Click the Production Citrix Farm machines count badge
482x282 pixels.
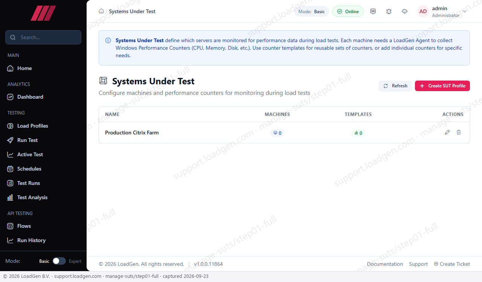point(278,133)
